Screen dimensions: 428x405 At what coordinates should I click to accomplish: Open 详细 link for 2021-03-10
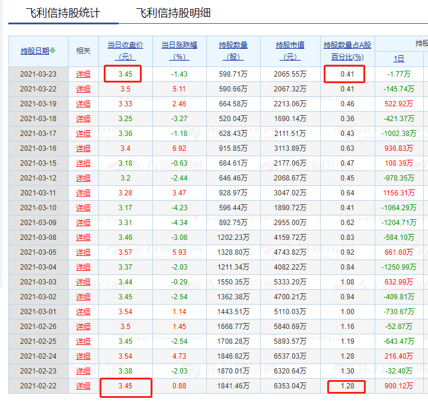(x=83, y=208)
